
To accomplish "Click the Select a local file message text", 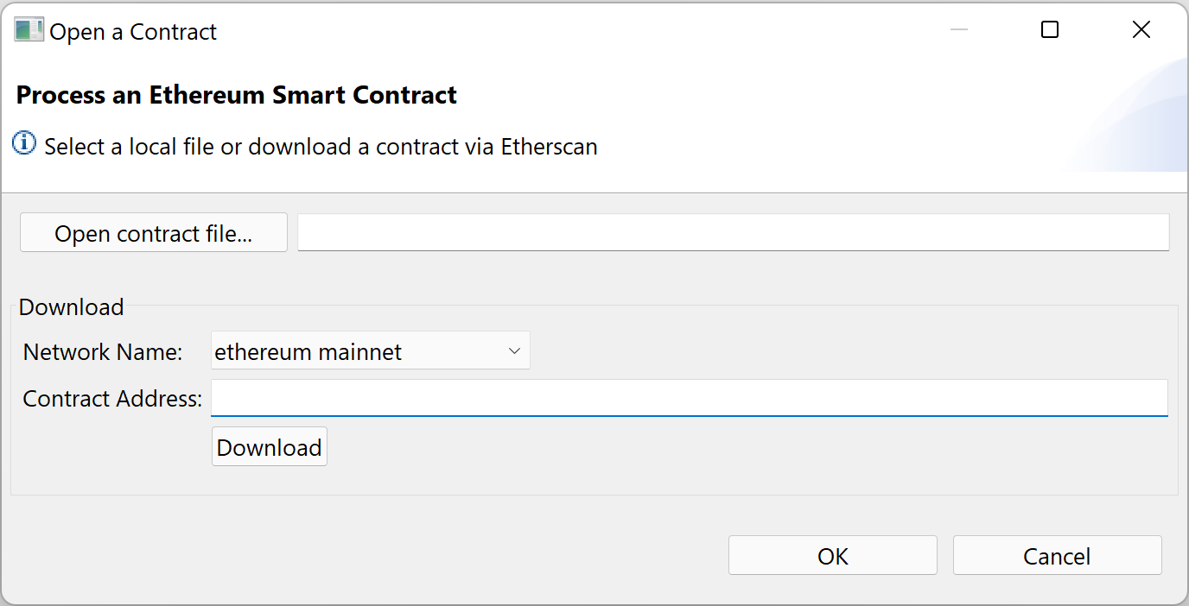I will [321, 147].
